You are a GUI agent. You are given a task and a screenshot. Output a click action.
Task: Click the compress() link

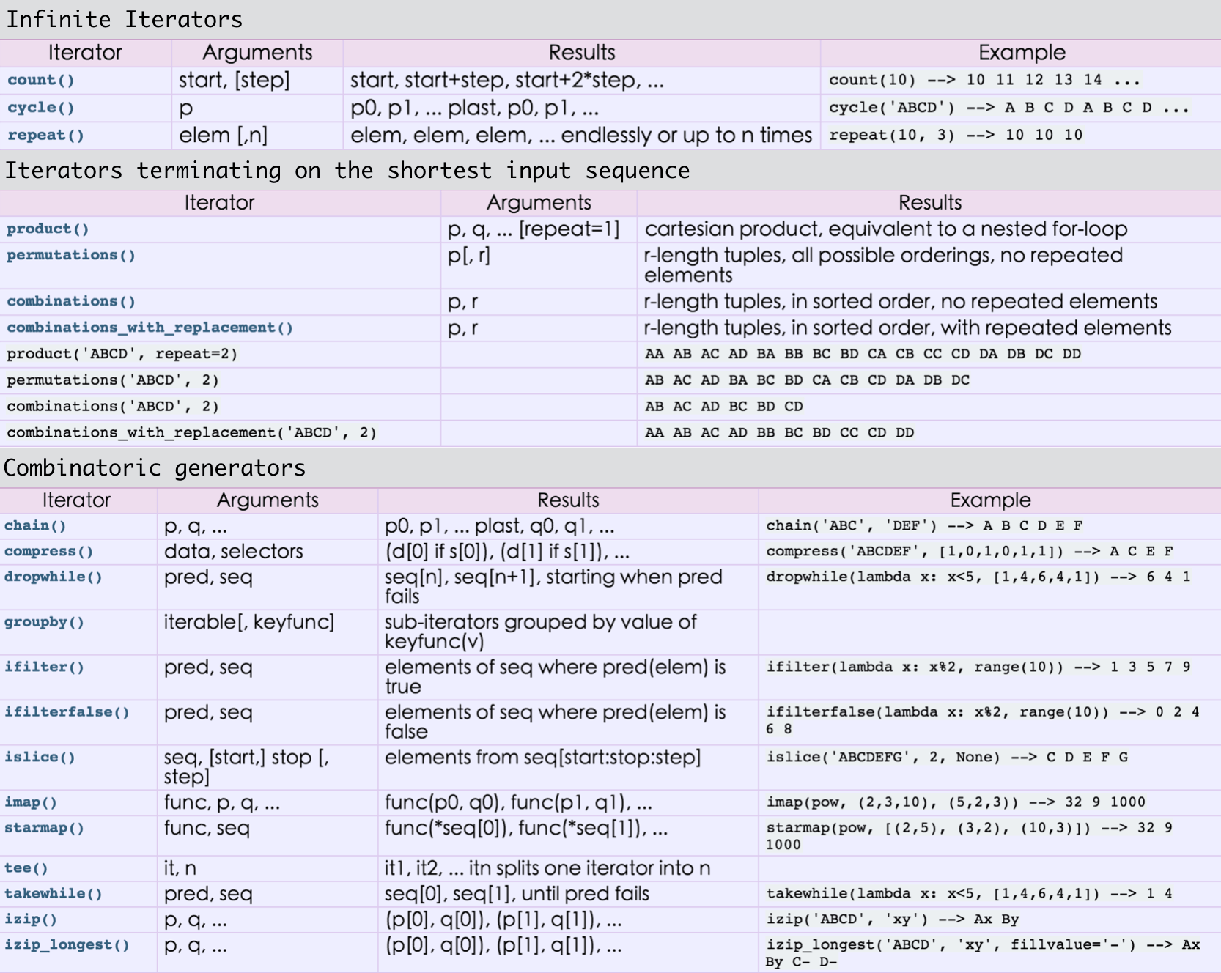coord(48,552)
